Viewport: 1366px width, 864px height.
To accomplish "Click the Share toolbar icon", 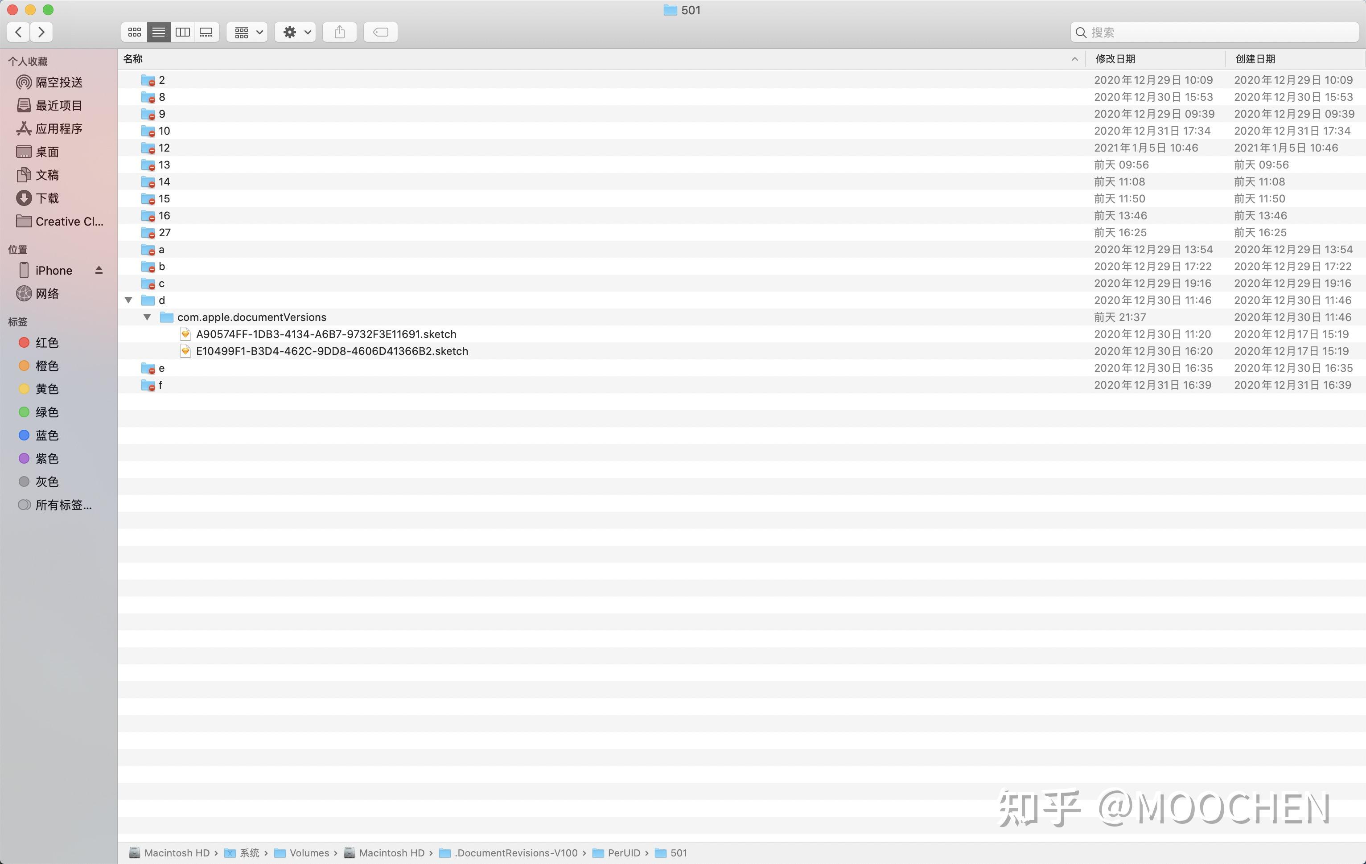I will point(339,33).
